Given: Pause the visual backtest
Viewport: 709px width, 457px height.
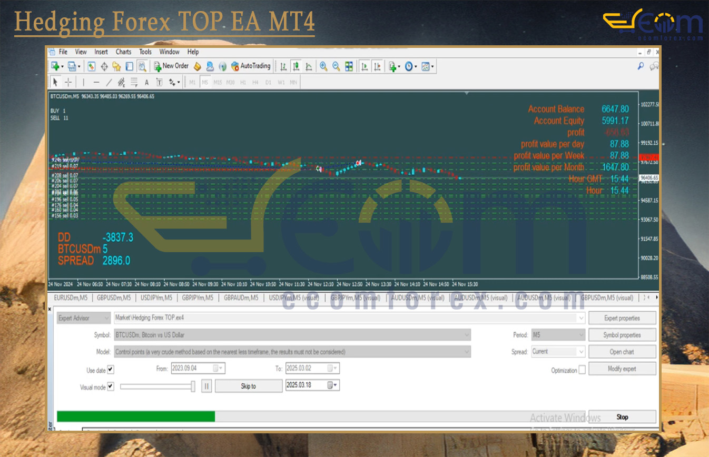Looking at the screenshot, I should coord(207,386).
